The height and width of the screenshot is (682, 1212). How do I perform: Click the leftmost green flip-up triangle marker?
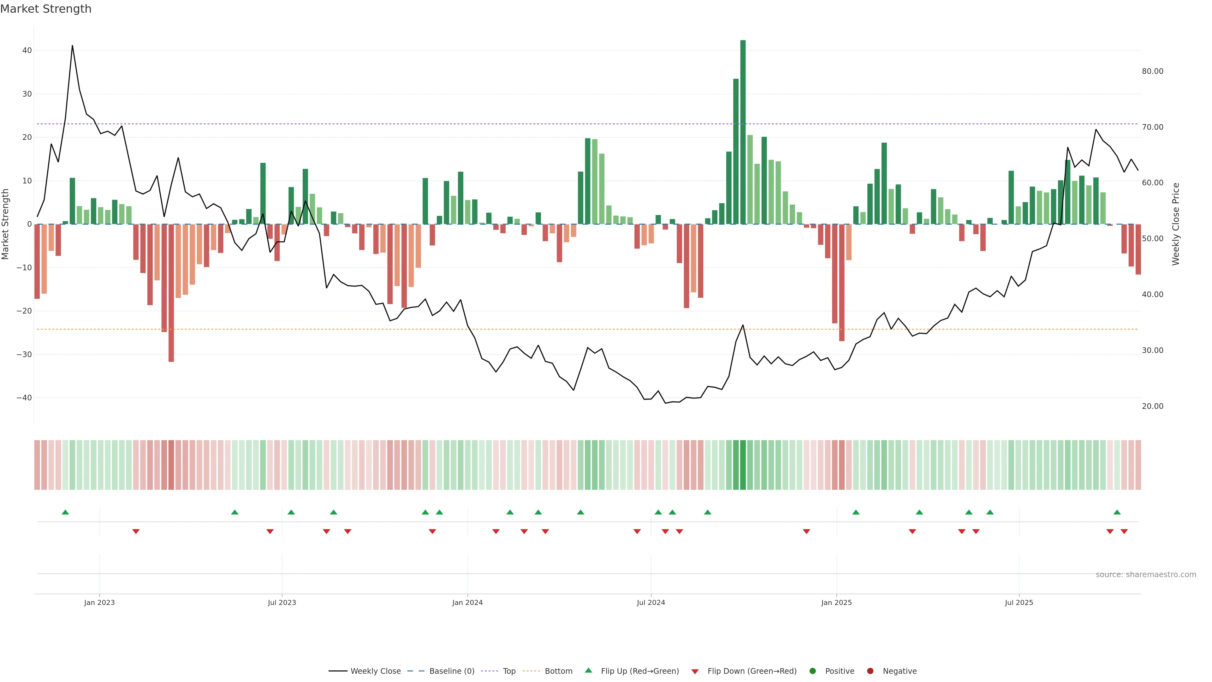pyautogui.click(x=65, y=512)
